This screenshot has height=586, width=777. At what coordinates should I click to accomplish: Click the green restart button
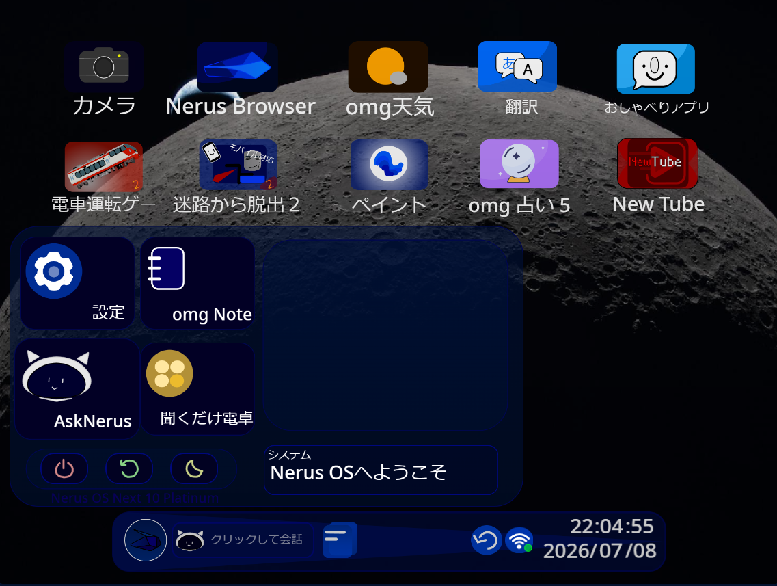point(129,468)
